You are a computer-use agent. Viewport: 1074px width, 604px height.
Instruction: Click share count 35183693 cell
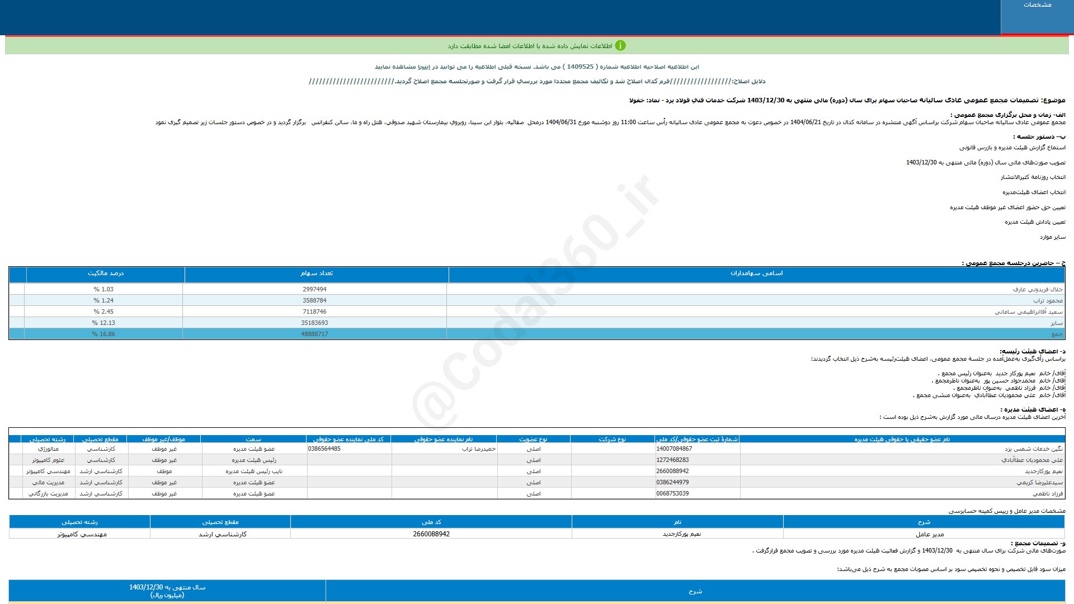314,323
